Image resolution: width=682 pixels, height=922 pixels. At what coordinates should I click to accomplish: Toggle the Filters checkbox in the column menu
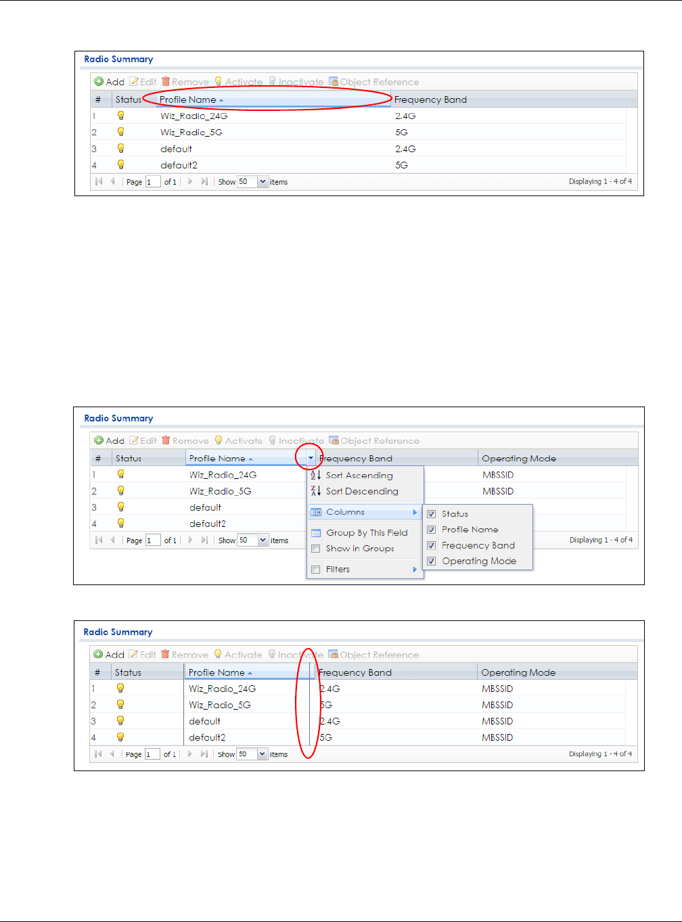click(315, 570)
